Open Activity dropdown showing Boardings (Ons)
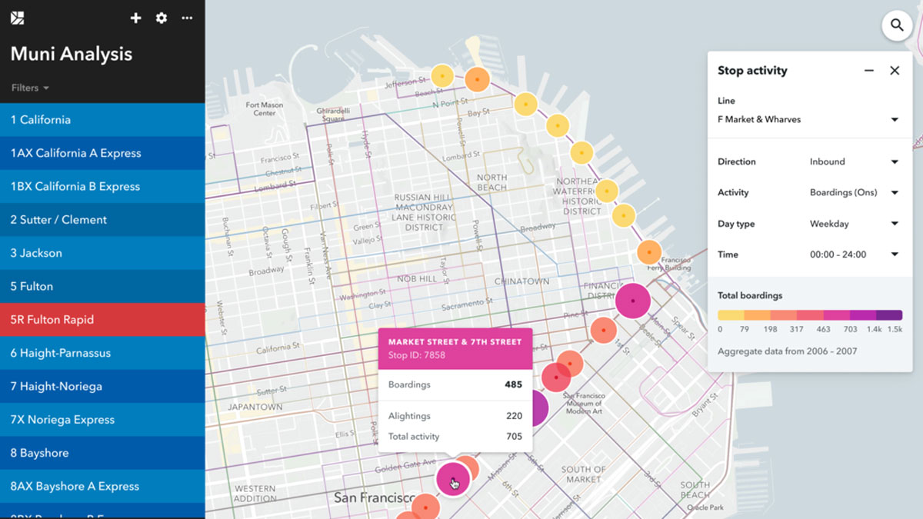Viewport: 923px width, 519px height. [853, 193]
